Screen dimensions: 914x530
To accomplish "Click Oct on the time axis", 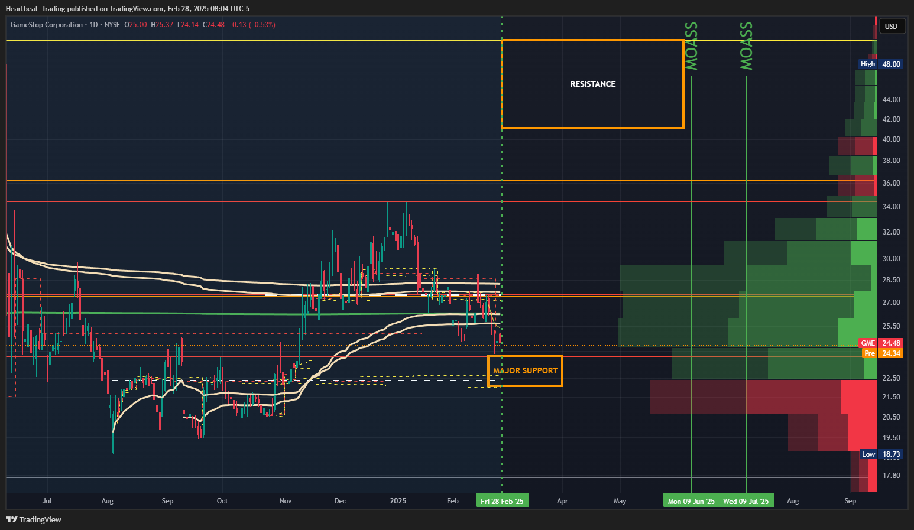I will tap(222, 501).
